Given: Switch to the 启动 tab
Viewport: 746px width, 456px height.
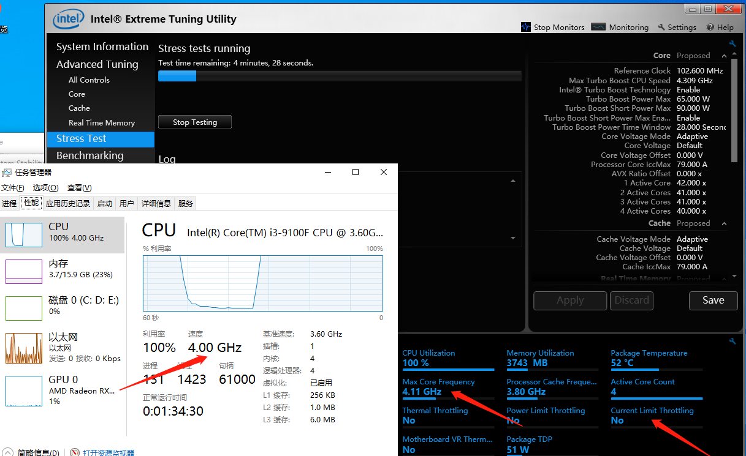Looking at the screenshot, I should [105, 203].
